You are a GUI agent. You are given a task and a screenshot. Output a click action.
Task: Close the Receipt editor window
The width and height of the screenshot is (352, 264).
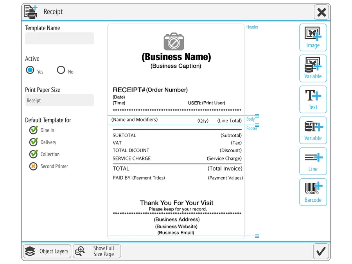pos(321,13)
